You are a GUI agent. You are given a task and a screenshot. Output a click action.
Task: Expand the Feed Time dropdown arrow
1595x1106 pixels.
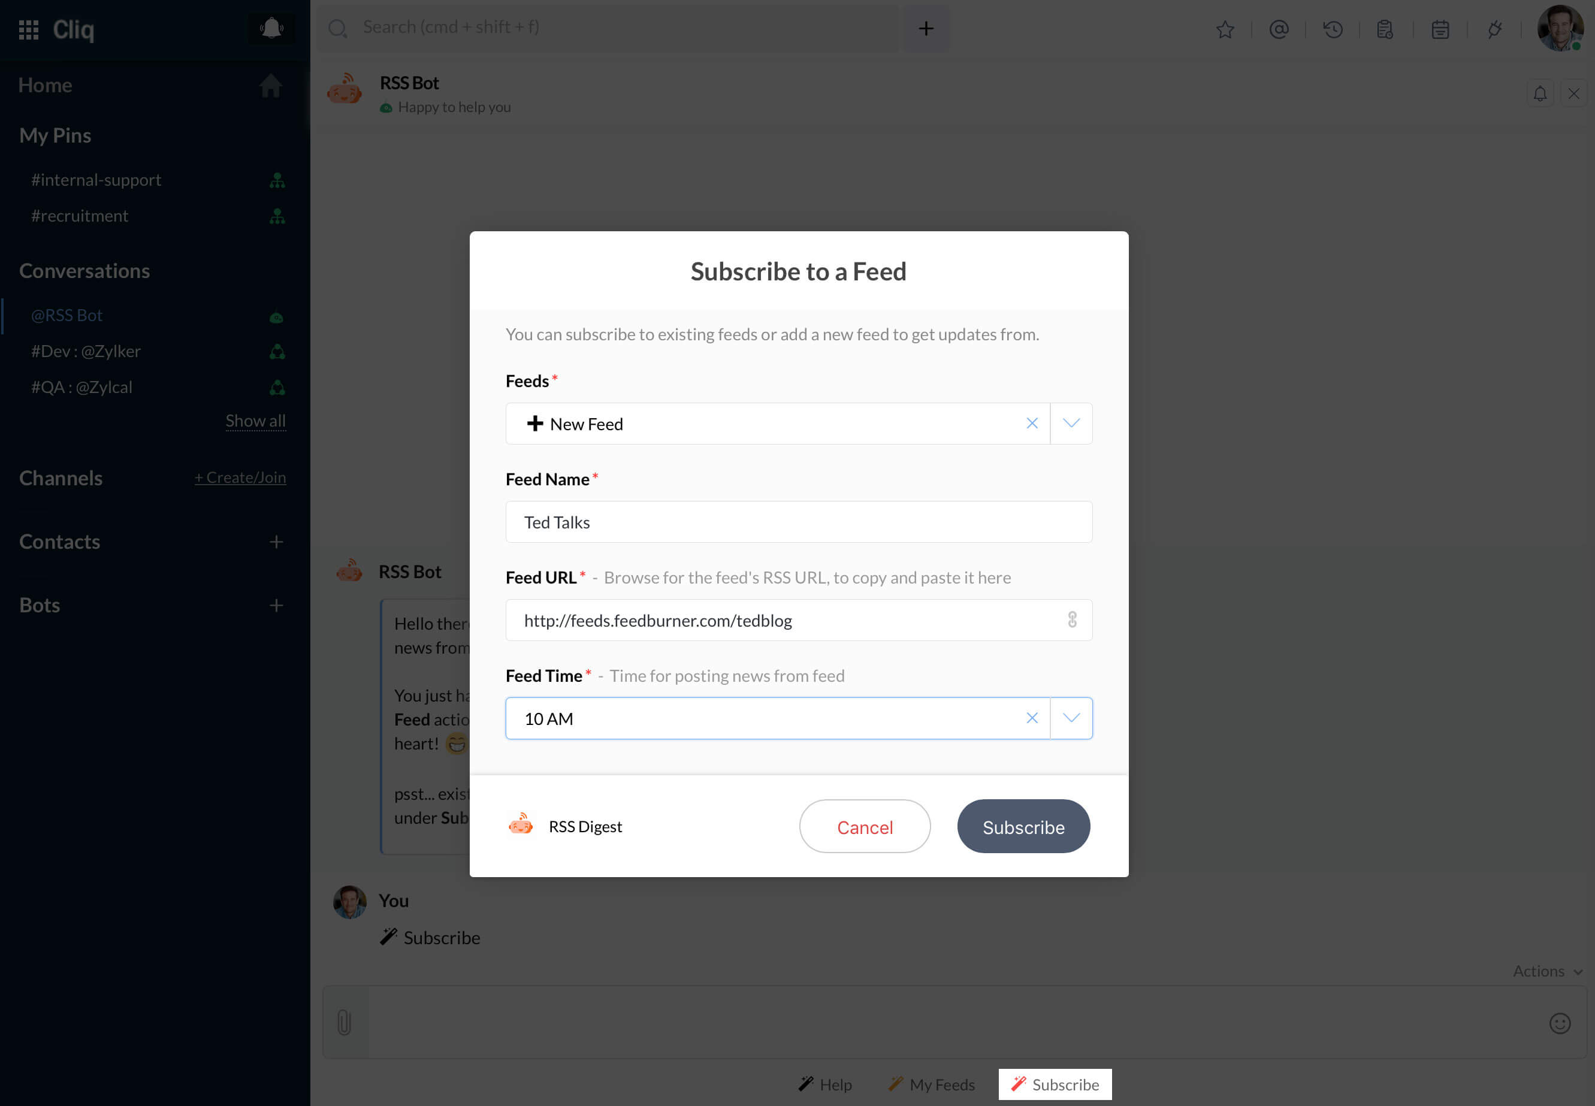coord(1071,718)
